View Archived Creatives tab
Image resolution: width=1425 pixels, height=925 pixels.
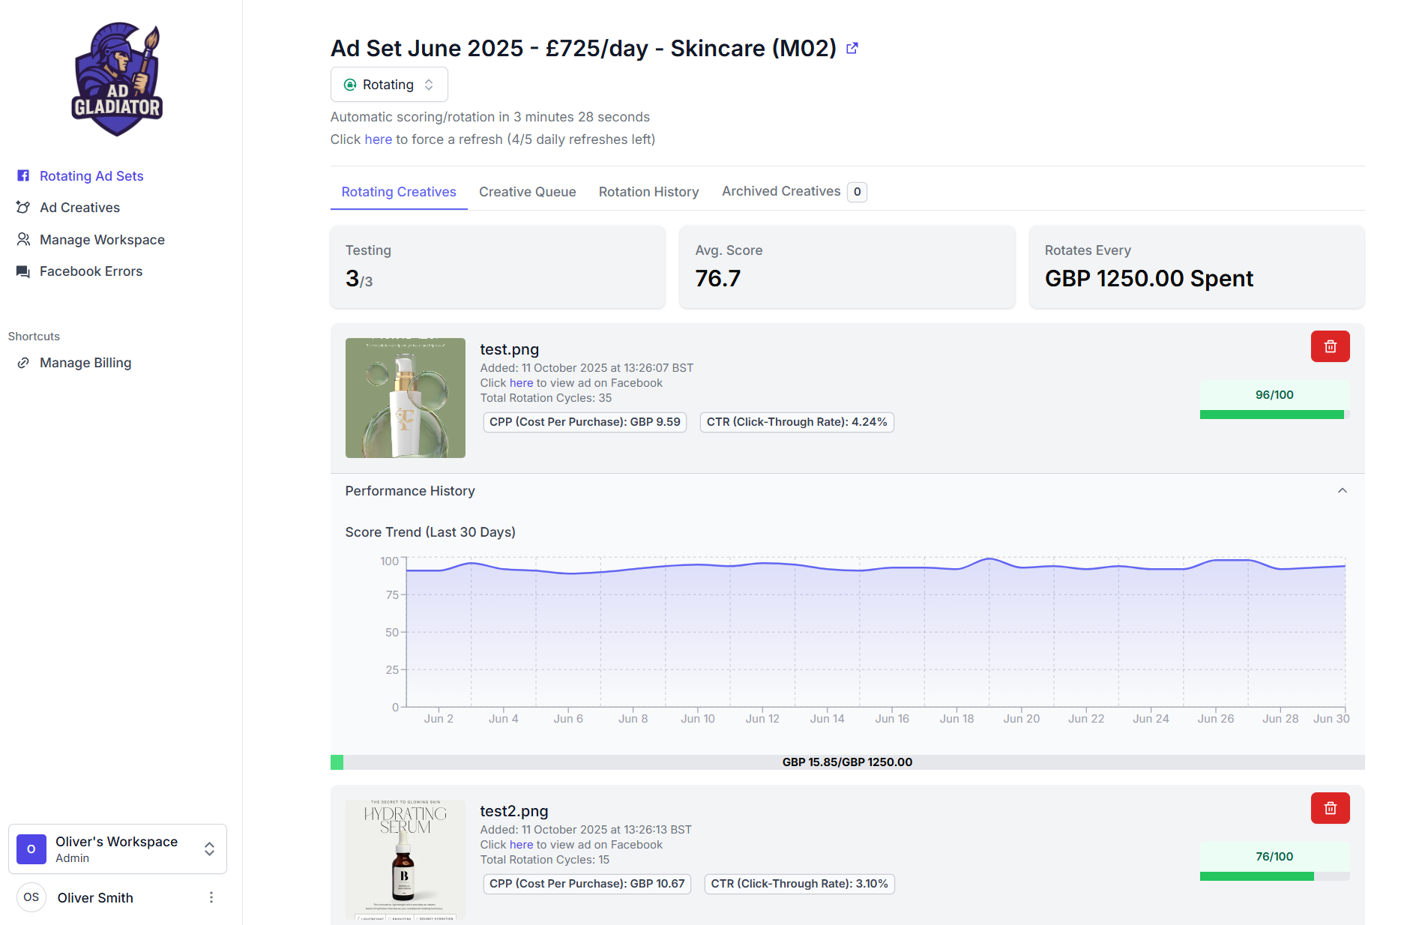pyautogui.click(x=781, y=191)
